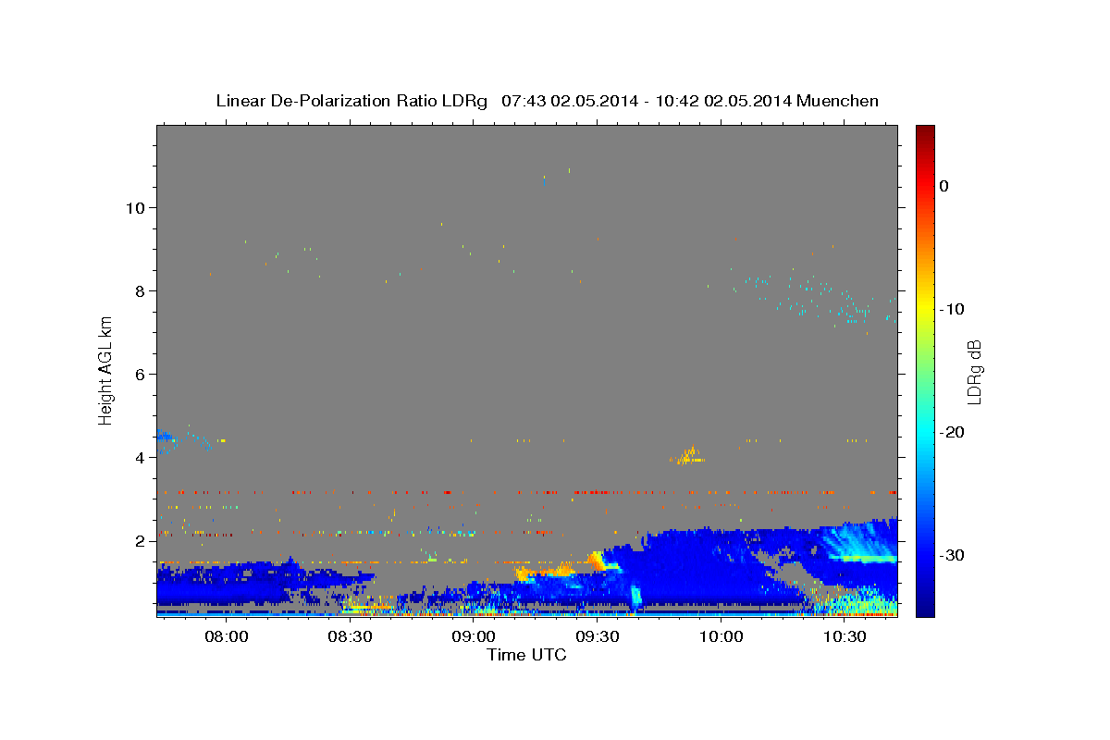Image resolution: width=1110 pixels, height=740 pixels.
Task: Click the light blue patch at 4.5 km left edge
Action: 165,436
